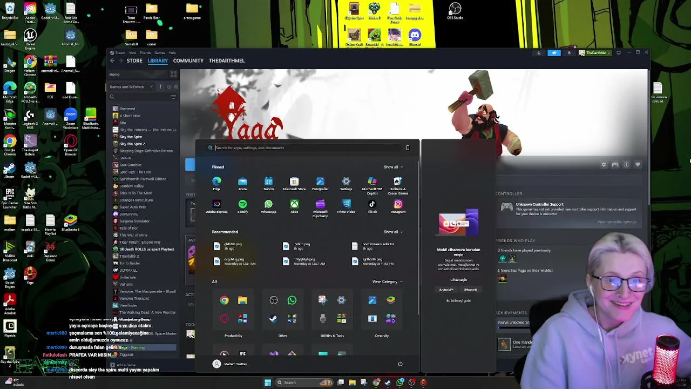Launch TikTok from pinned apps

click(372, 207)
